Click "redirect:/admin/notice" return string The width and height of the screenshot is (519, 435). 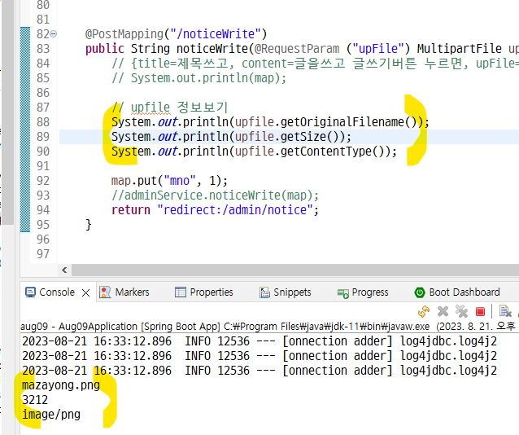click(x=235, y=210)
